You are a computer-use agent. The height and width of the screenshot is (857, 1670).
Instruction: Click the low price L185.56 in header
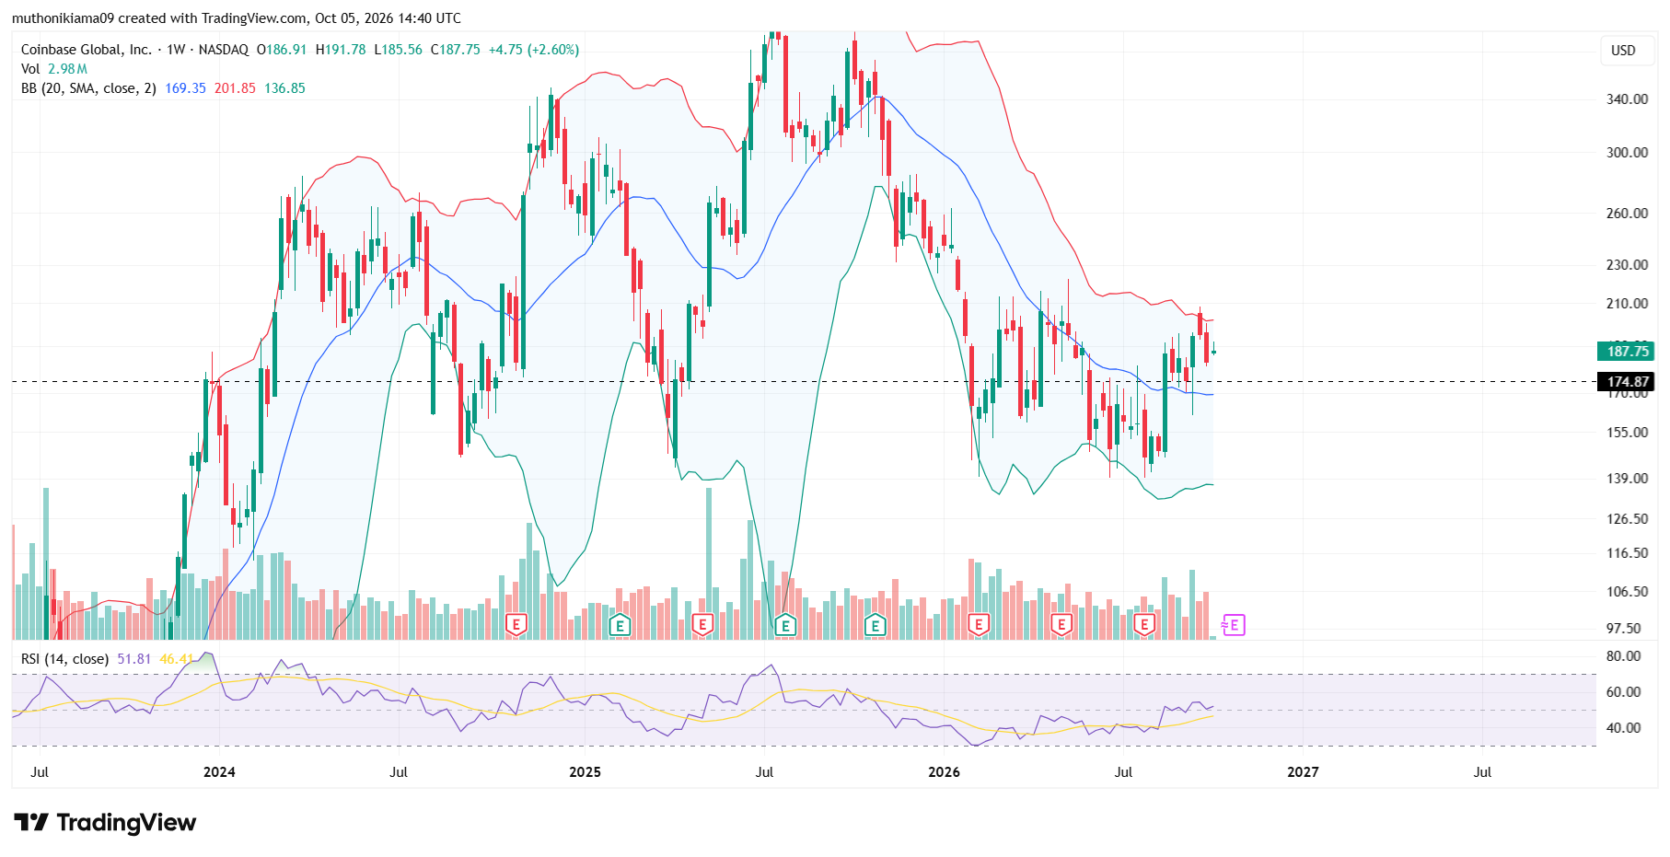point(398,50)
